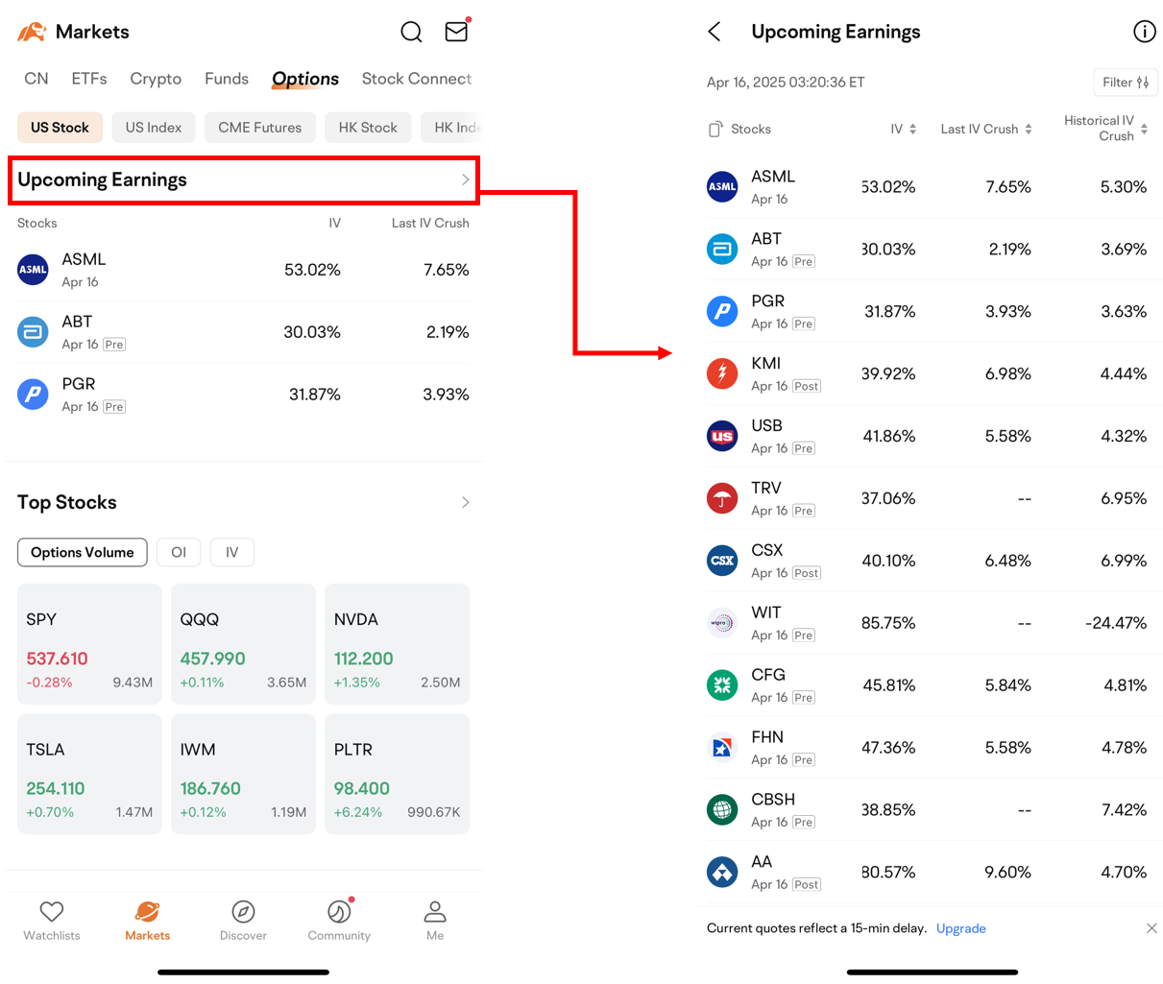Select the Options Volume filter
Image resolution: width=1163 pixels, height=984 pixels.
83,552
